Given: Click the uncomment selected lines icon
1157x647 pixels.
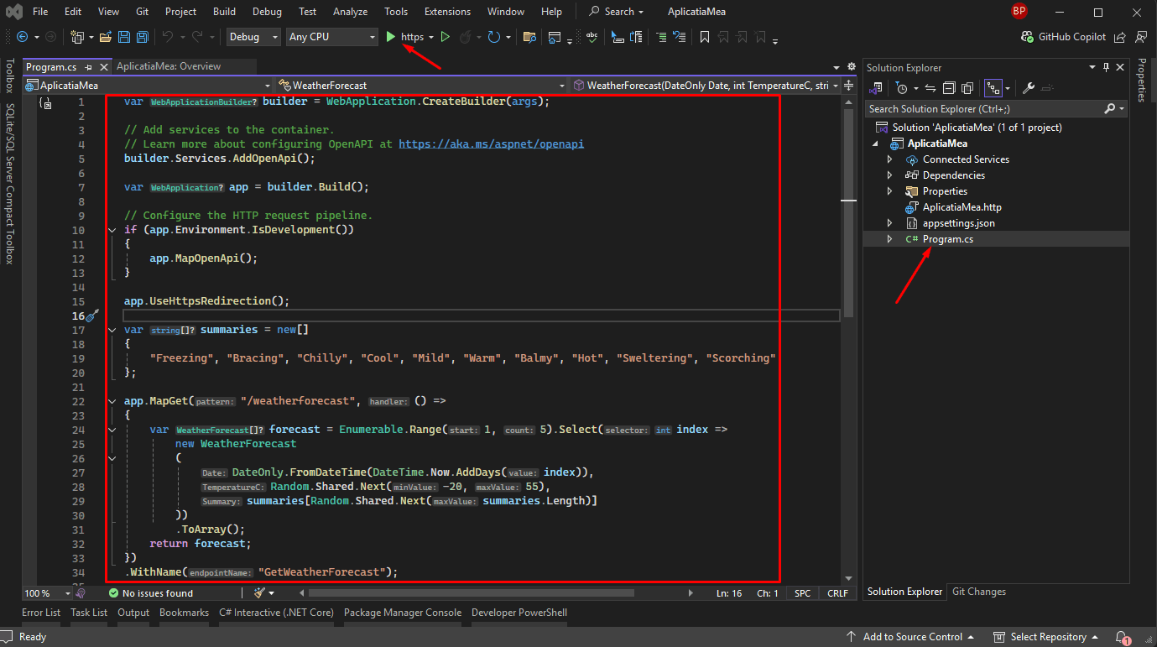Looking at the screenshot, I should (680, 37).
